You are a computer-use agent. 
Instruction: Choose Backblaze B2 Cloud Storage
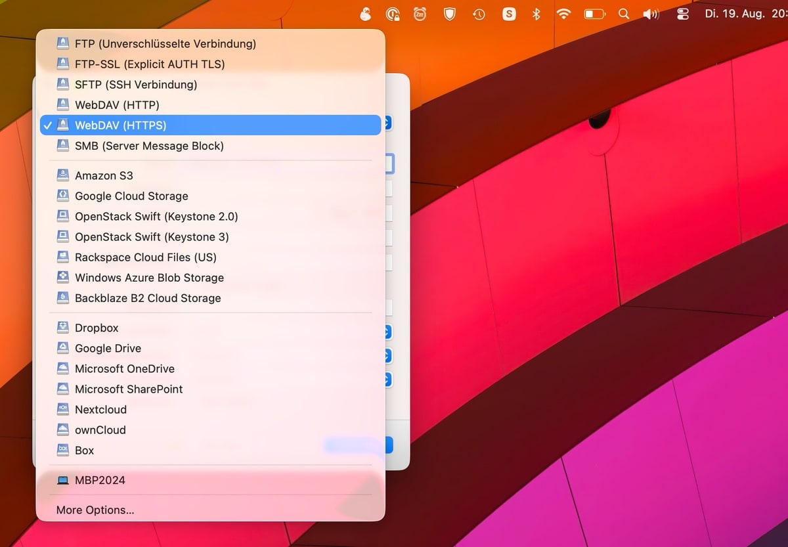147,298
